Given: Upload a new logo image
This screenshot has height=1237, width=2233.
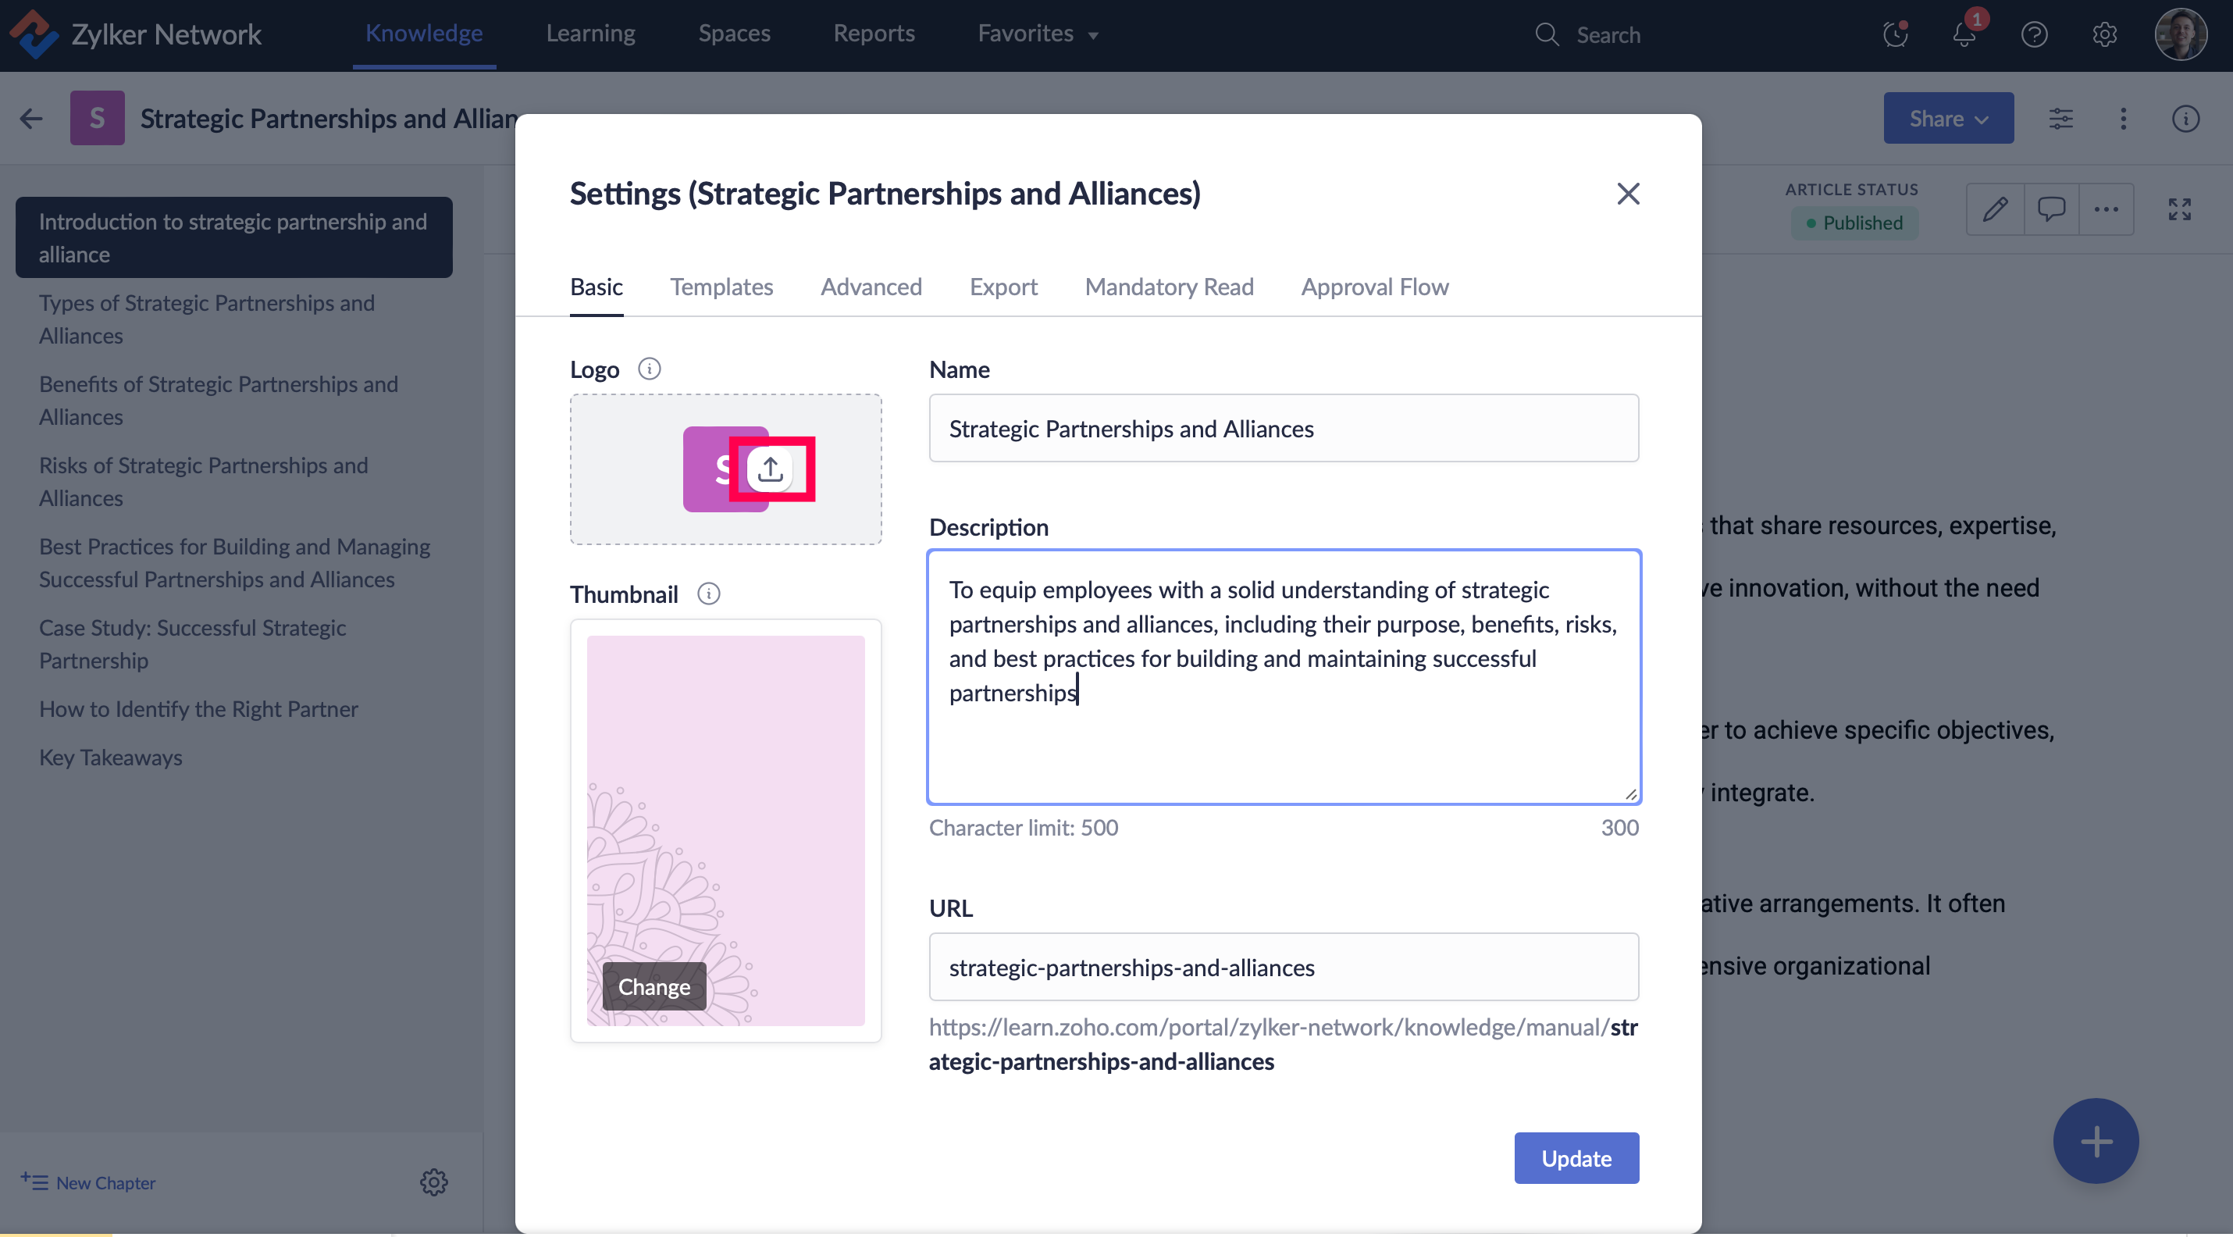Looking at the screenshot, I should click(770, 470).
